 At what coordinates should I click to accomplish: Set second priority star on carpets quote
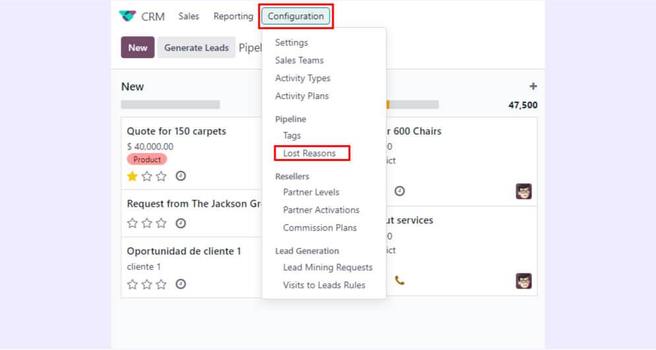[x=146, y=176]
